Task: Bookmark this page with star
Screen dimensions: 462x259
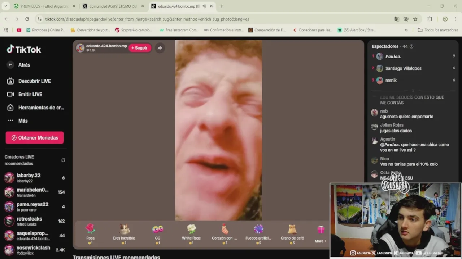Action: [x=415, y=19]
